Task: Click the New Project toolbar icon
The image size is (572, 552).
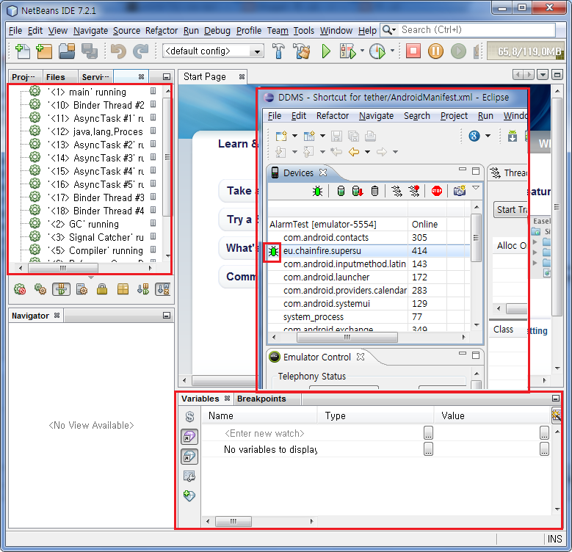Action: [x=44, y=51]
